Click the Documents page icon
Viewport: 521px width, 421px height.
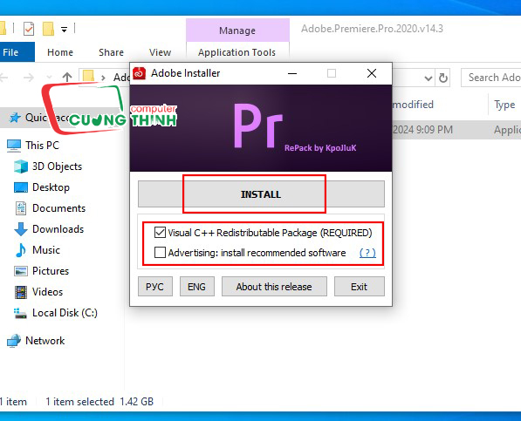(x=21, y=208)
